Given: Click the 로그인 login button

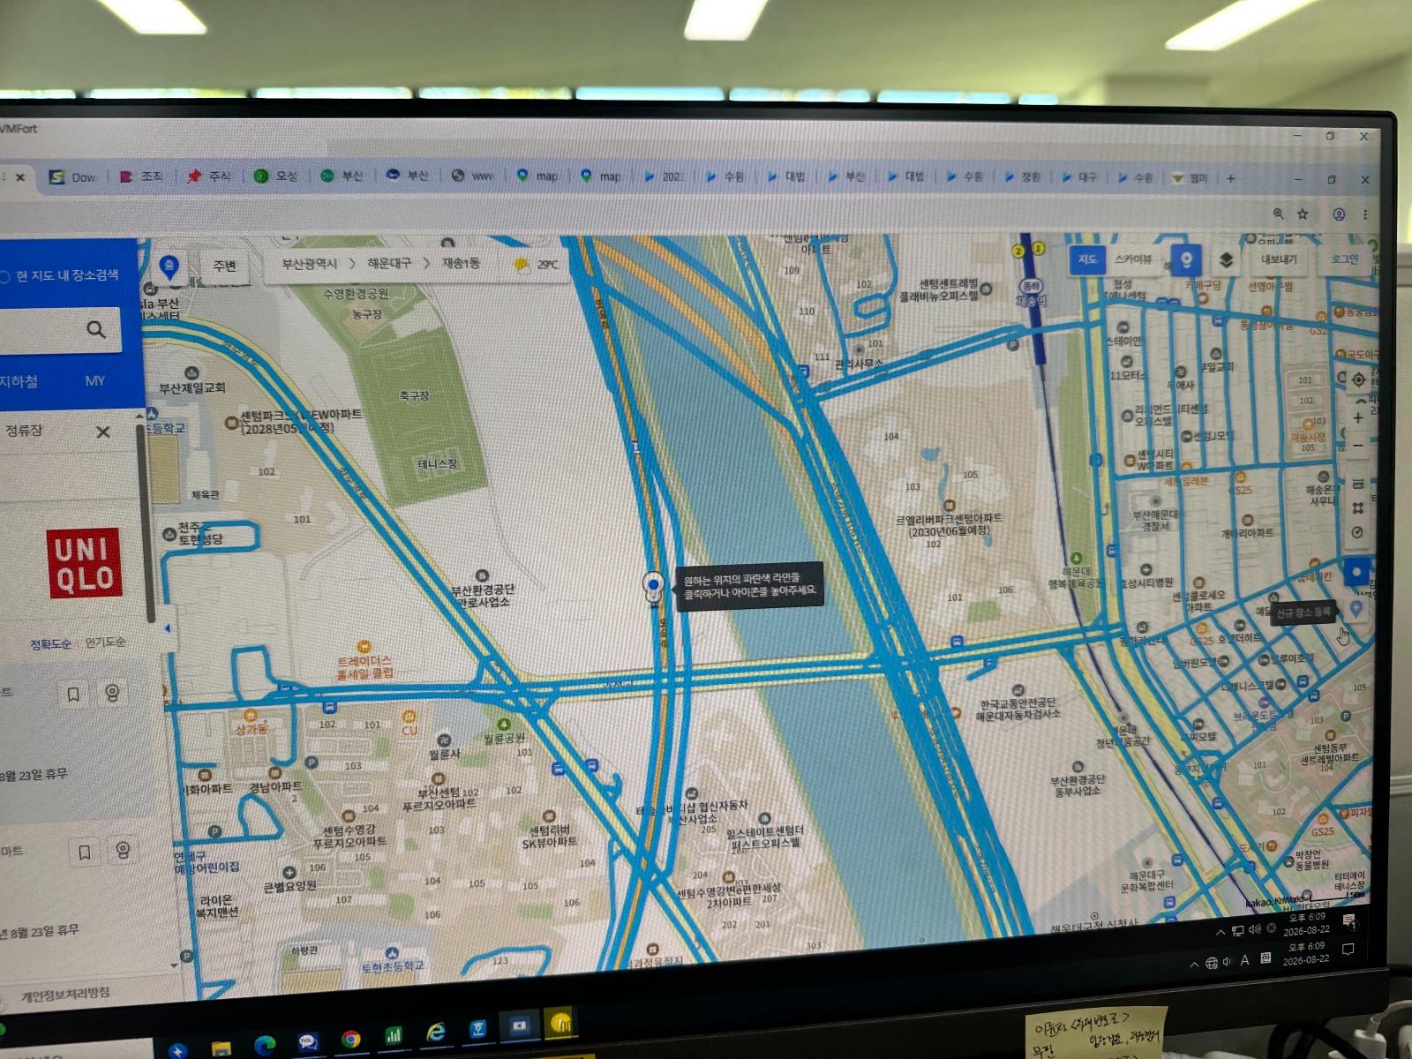Looking at the screenshot, I should click(1345, 259).
